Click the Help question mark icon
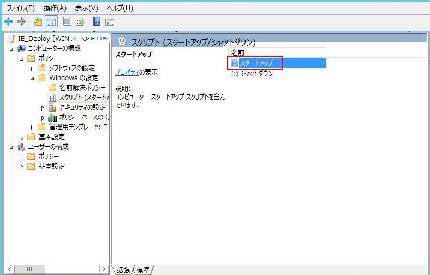Image resolution: width=430 pixels, height=275 pixels. pos(97,21)
